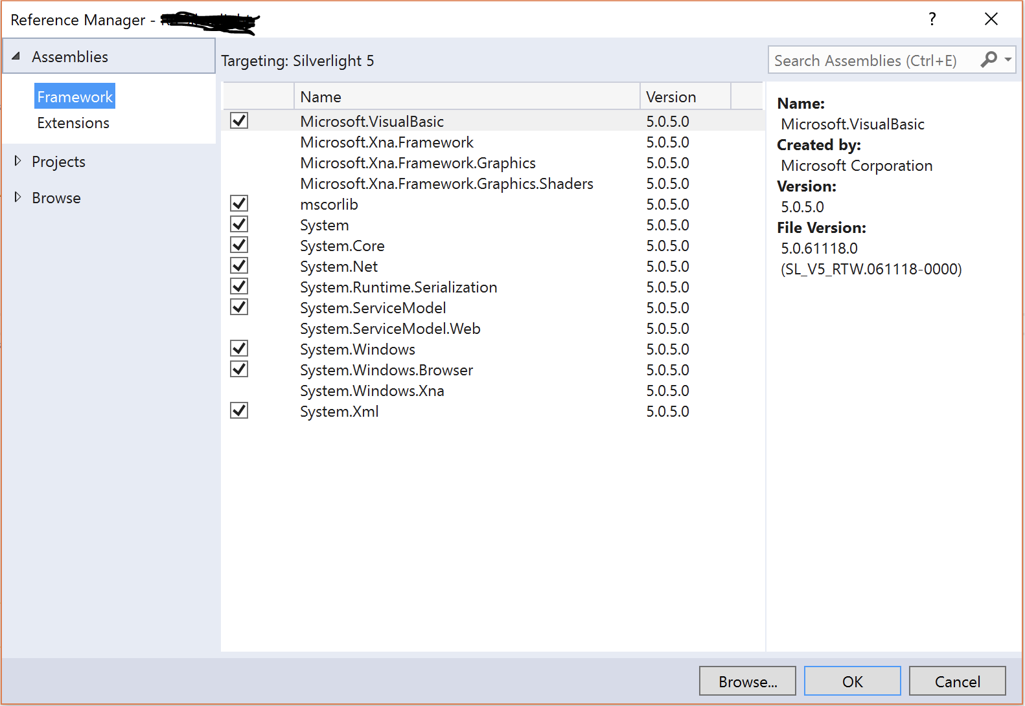The width and height of the screenshot is (1025, 706).
Task: Confirm with the OK button
Action: (853, 681)
